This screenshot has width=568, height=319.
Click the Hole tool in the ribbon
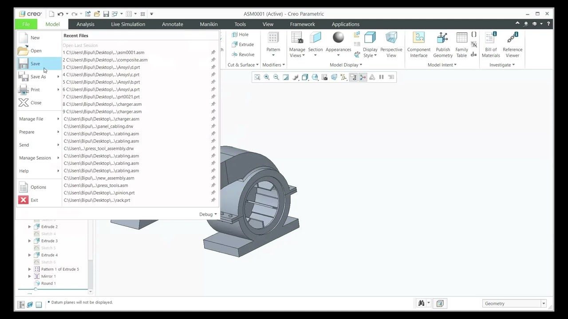point(240,35)
